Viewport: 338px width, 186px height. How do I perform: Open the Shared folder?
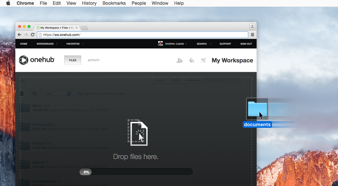39,162
